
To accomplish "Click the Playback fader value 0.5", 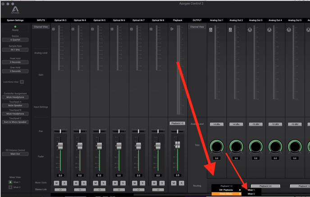I will pos(178,175).
